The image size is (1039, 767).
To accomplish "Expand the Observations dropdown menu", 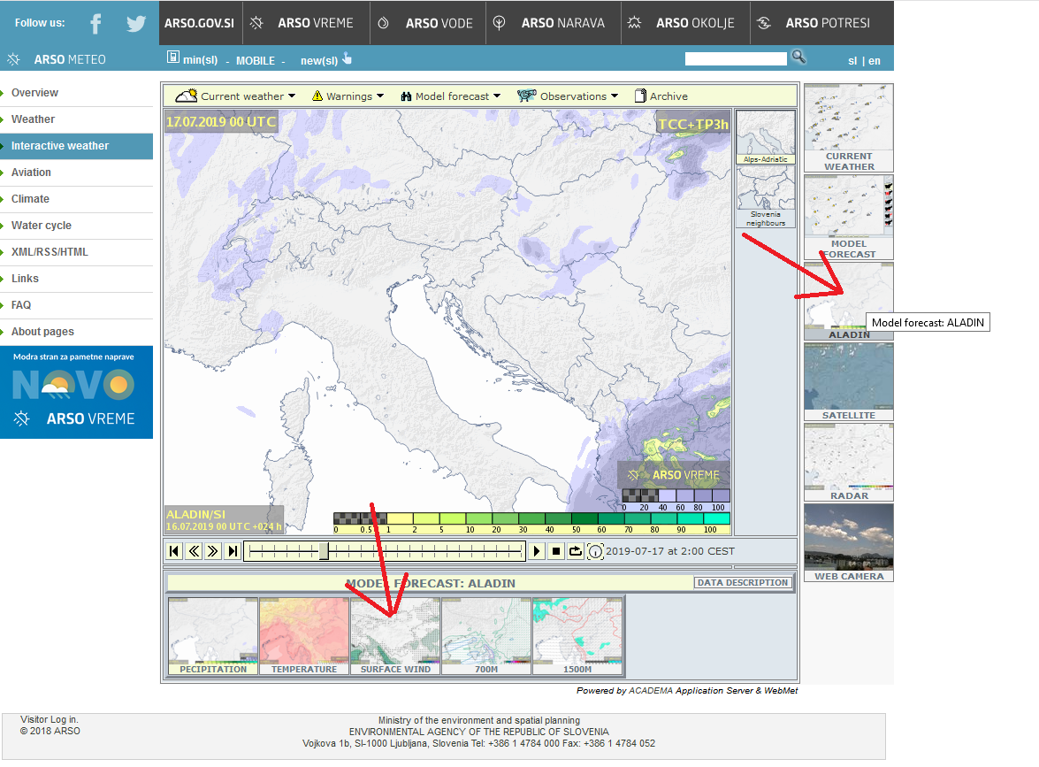I will [568, 96].
